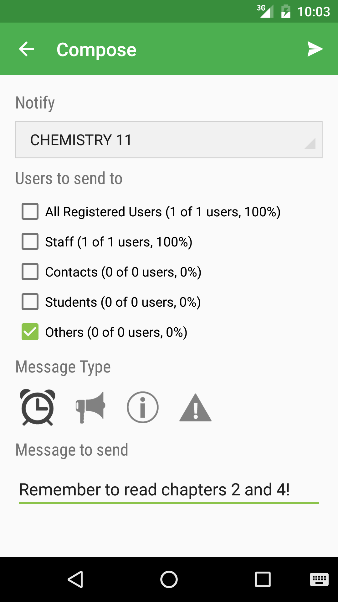338x602 pixels.
Task: Expand the Notify spinner arrow
Action: click(x=310, y=144)
